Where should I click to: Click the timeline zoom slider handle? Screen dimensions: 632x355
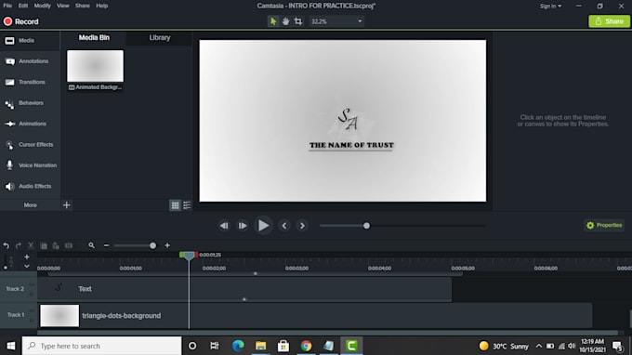click(152, 245)
